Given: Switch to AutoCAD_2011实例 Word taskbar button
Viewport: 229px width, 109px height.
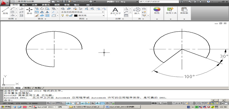Looking at the screenshot, I should point(123,107).
